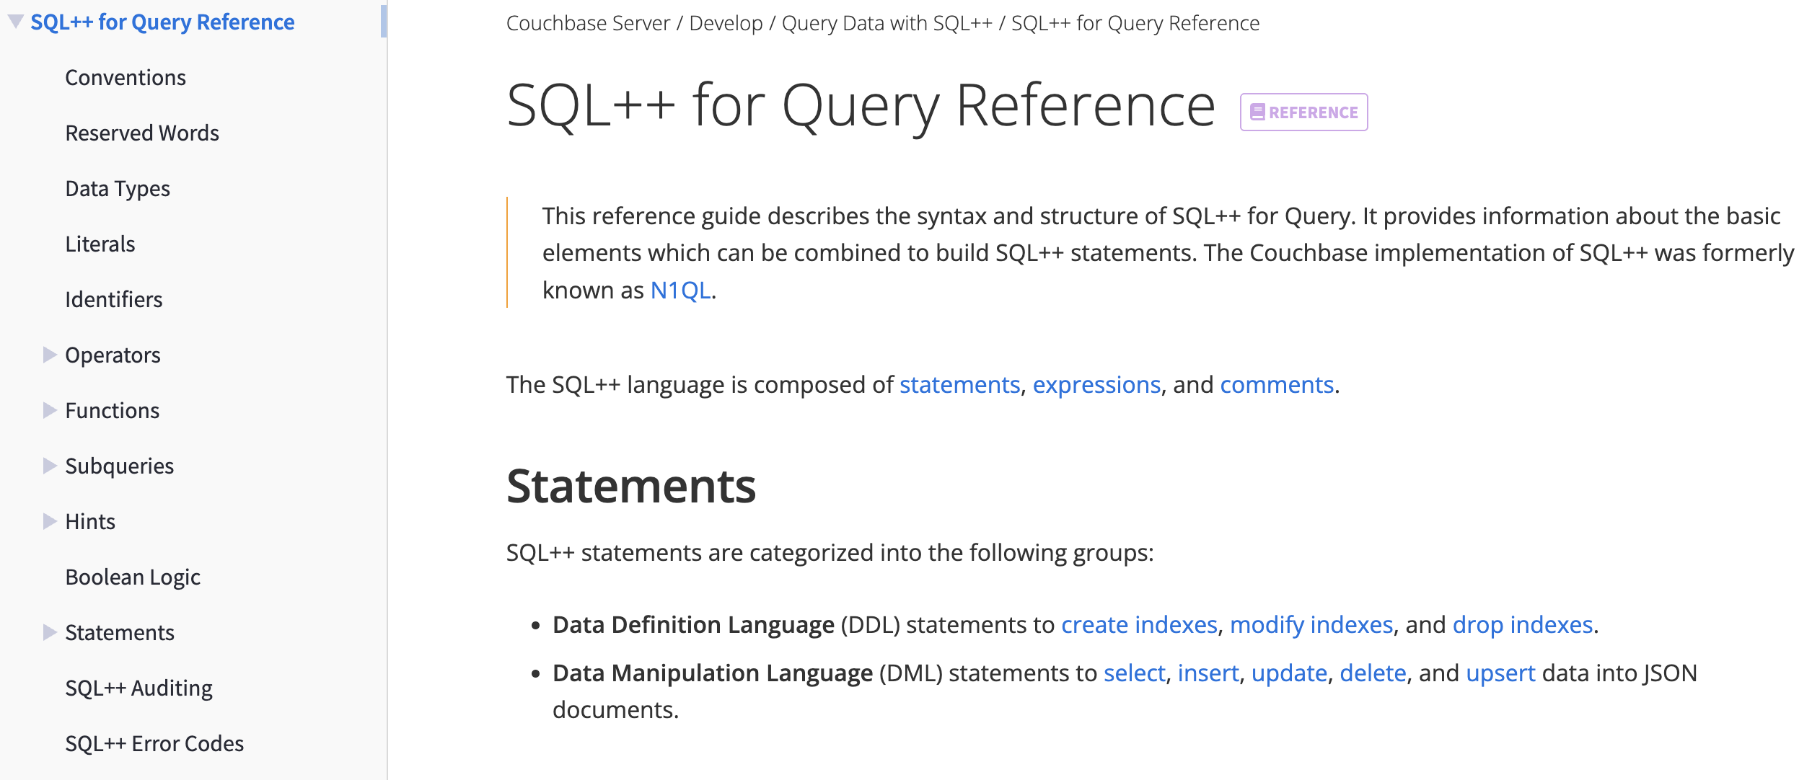Image resolution: width=1812 pixels, height=780 pixels.
Task: Open the drop indexes link
Action: pos(1523,625)
